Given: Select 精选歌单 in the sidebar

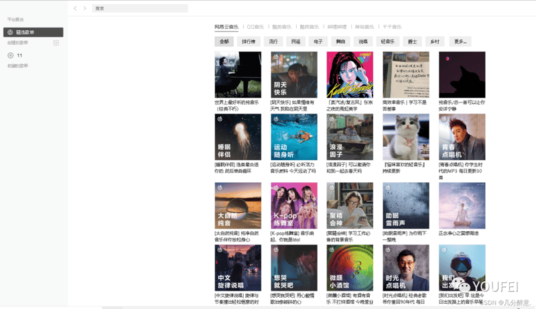Looking at the screenshot, I should click(x=33, y=32).
